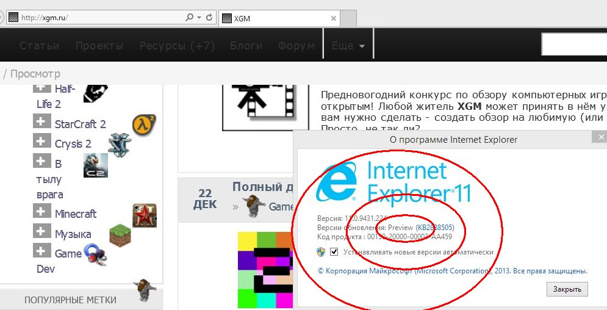The width and height of the screenshot is (607, 310).
Task: Open the Microsoft Corporation copyright link
Action: pyautogui.click(x=452, y=272)
